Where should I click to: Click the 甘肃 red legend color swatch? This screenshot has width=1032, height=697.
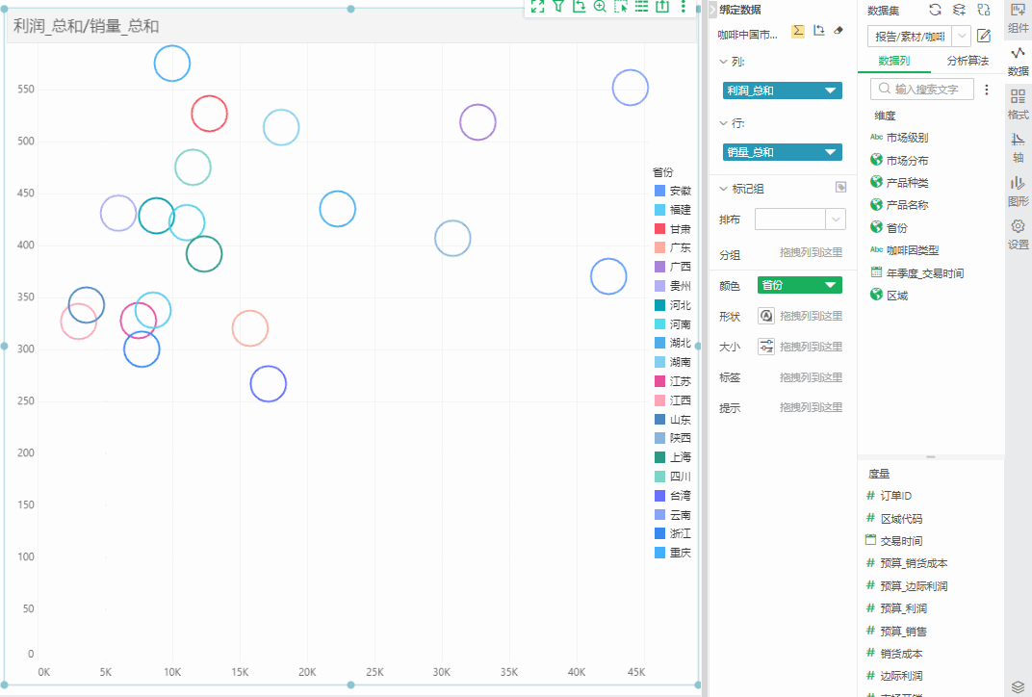coord(660,229)
